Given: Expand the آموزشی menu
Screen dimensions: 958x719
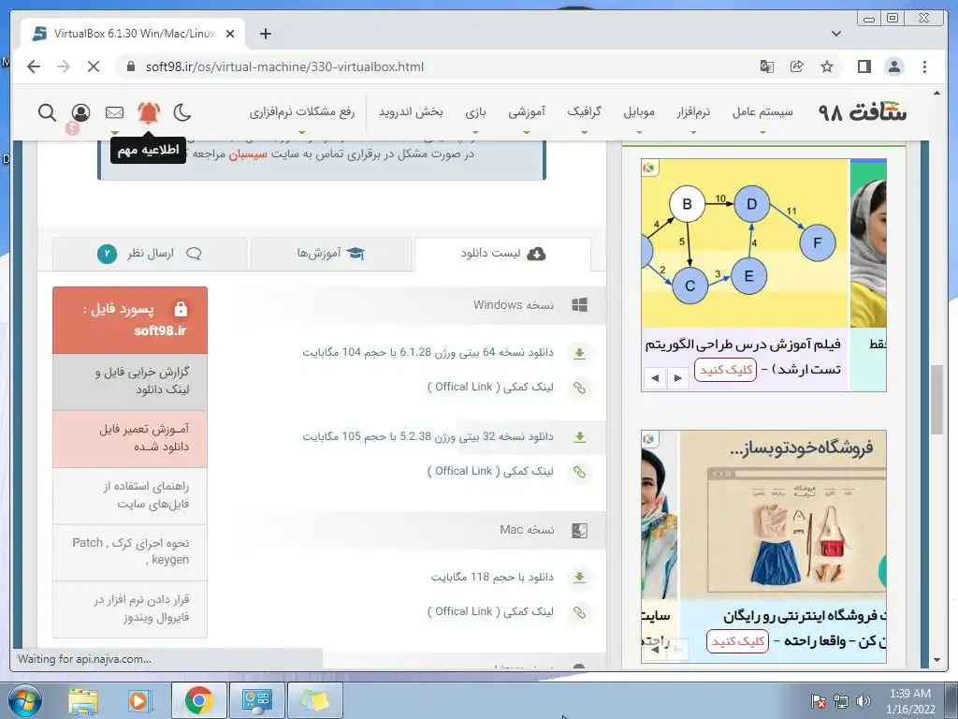Looking at the screenshot, I should tap(527, 112).
